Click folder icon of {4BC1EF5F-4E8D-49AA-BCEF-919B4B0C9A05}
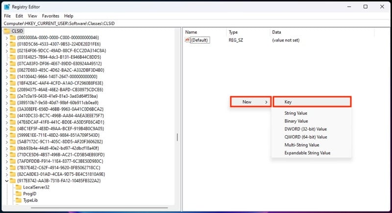Viewport: 392px width, 213px height. [13, 128]
